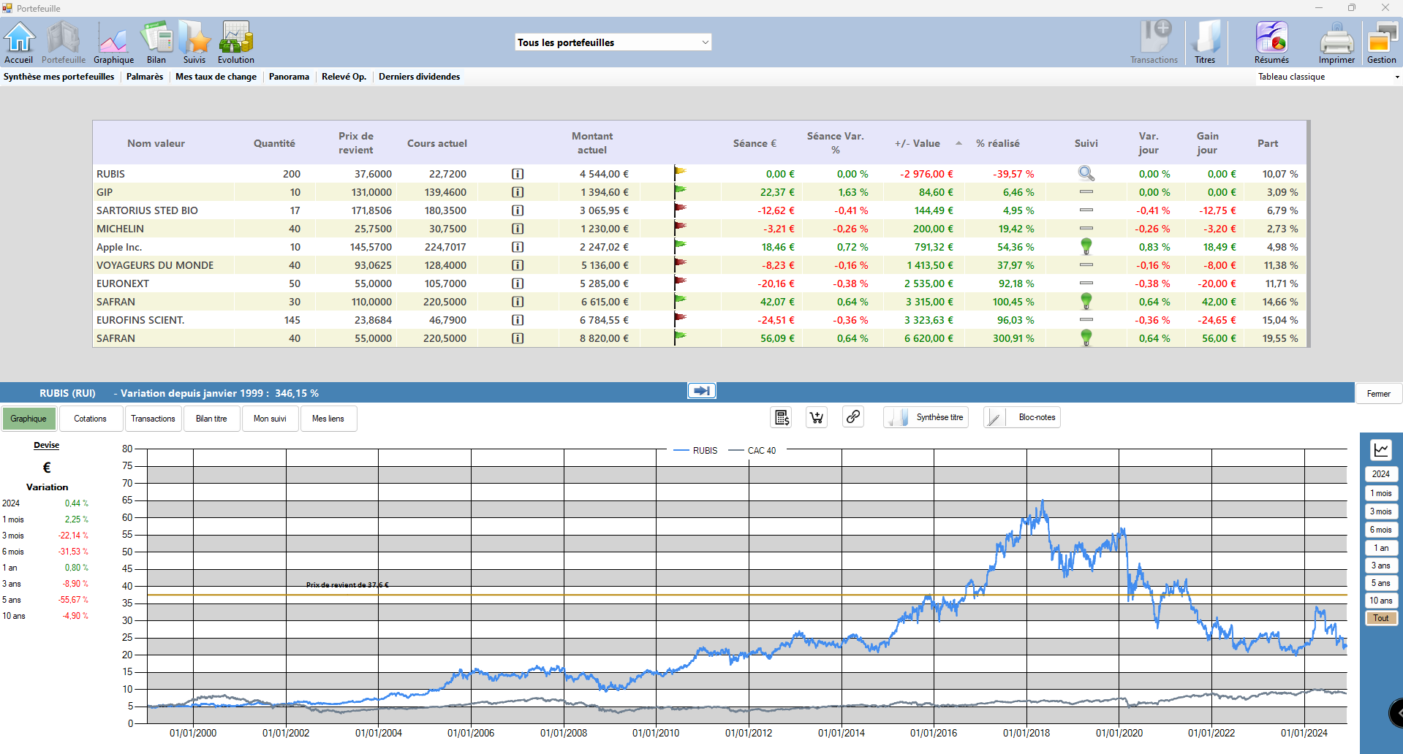1403x754 pixels.
Task: Click the chart type icon above 2024
Action: click(1381, 450)
